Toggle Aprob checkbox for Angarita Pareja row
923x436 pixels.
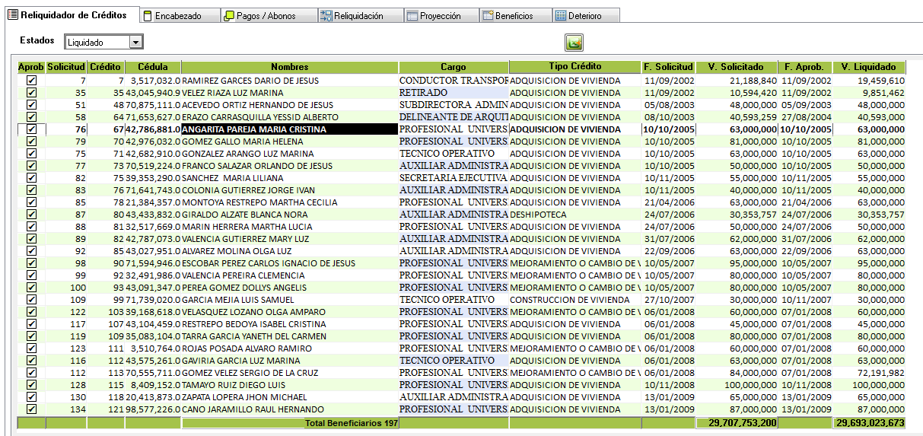pyautogui.click(x=31, y=129)
